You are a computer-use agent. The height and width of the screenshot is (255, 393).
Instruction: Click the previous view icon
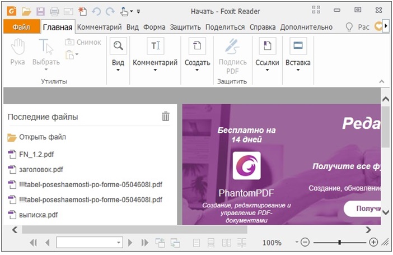click(160, 243)
